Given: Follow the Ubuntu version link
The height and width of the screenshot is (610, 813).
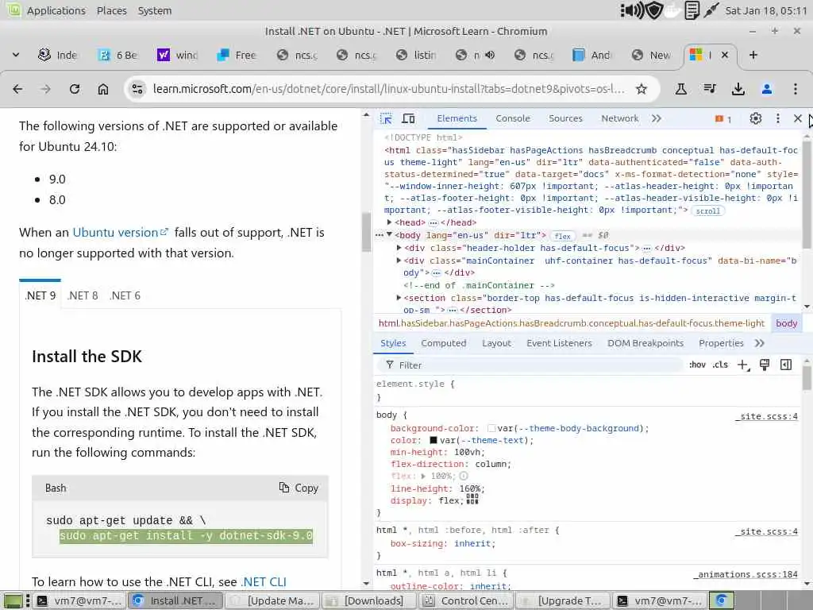Looking at the screenshot, I should tap(121, 233).
